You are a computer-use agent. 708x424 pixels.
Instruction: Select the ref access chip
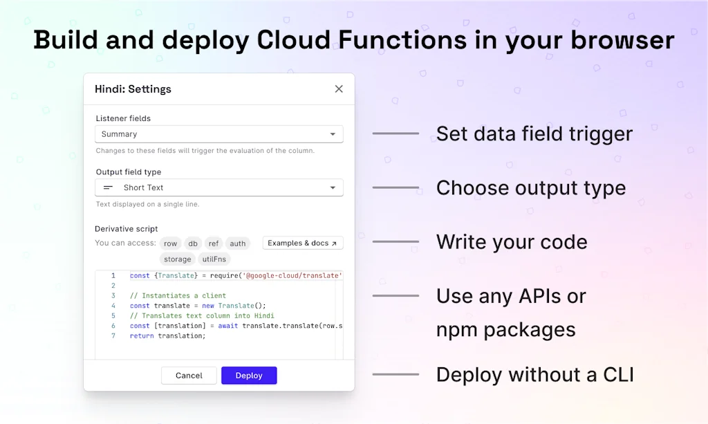click(214, 243)
